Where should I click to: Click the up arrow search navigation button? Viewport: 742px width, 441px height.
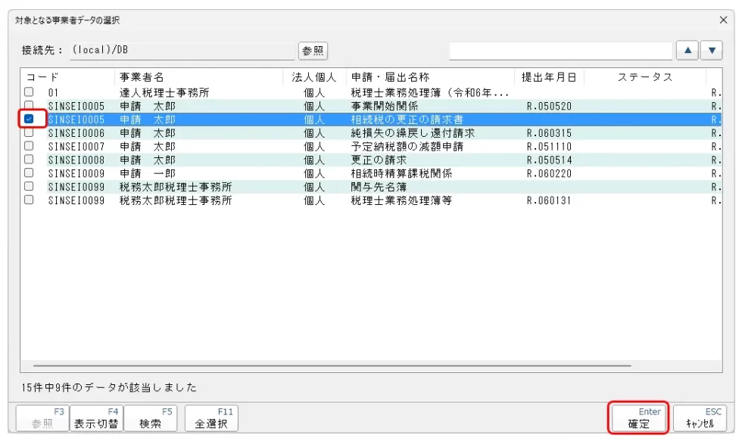click(x=688, y=51)
